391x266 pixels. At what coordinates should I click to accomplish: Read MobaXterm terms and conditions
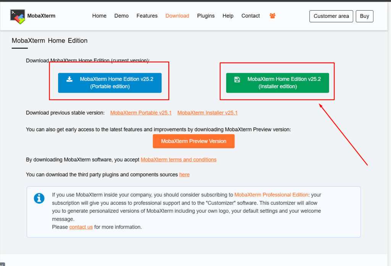[x=179, y=160]
